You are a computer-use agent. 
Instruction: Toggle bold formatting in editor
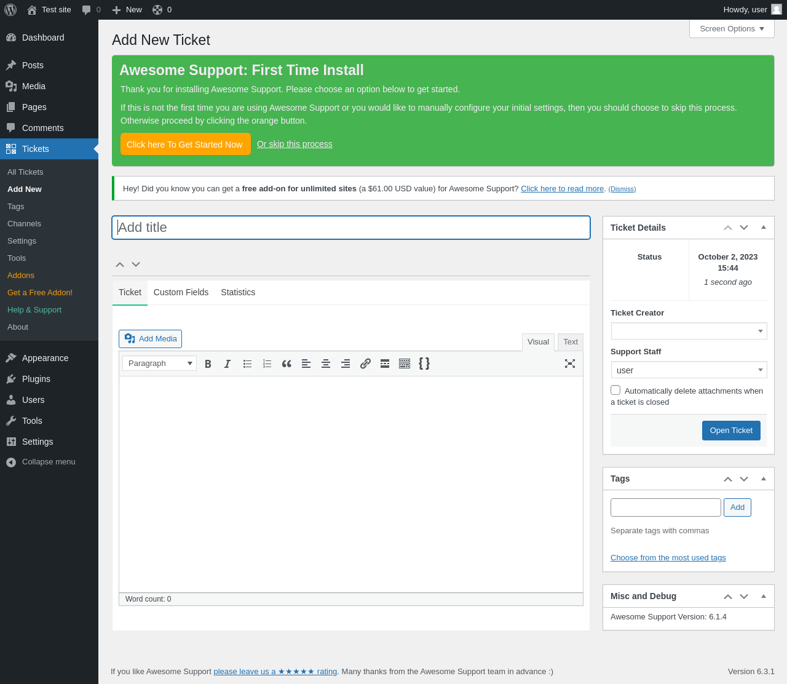pyautogui.click(x=208, y=364)
